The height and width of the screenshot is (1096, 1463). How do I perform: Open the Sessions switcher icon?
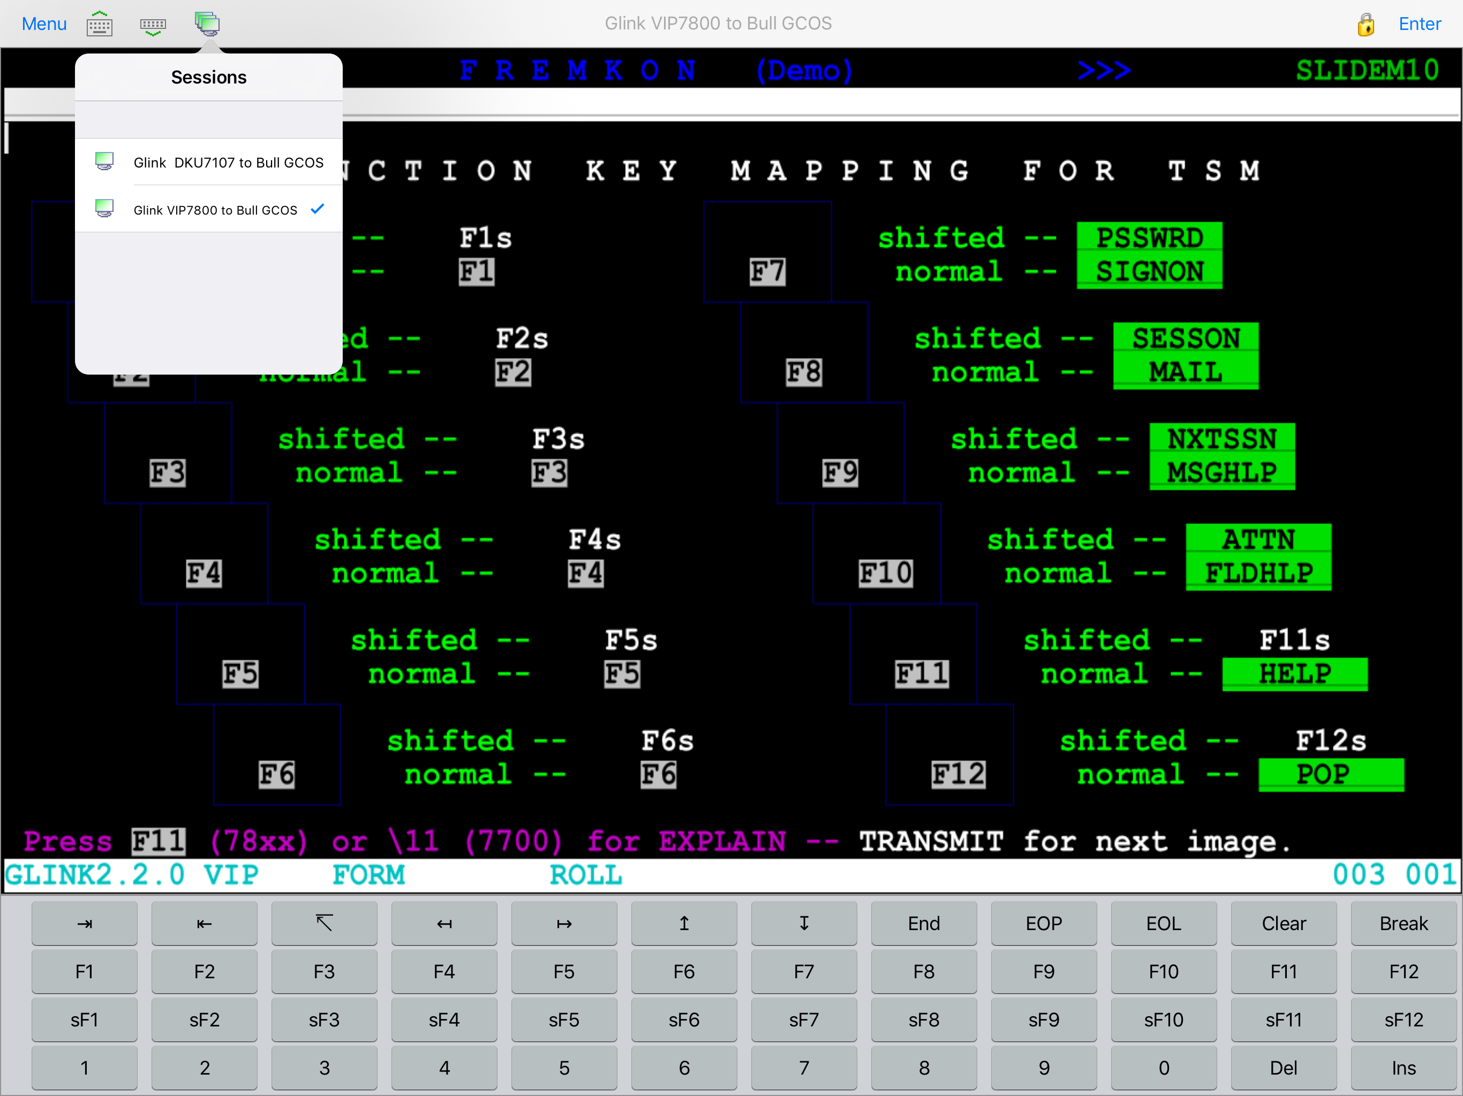tap(207, 24)
